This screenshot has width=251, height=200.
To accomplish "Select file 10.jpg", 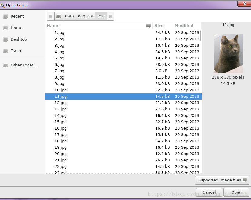I will pyautogui.click(x=123, y=90).
